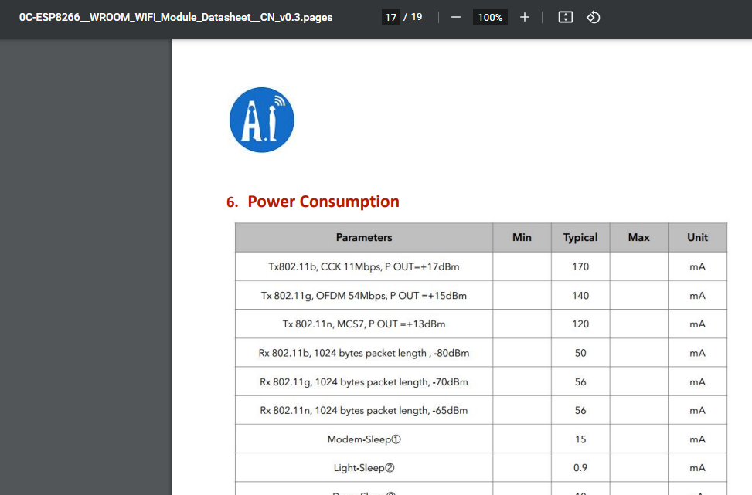The image size is (752, 495).
Task: Click the 'Modem-Sleep①' row label
Action: click(363, 439)
